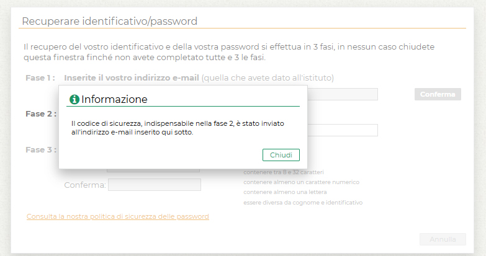Click the 'almeno una lettera' rule text

[285, 192]
